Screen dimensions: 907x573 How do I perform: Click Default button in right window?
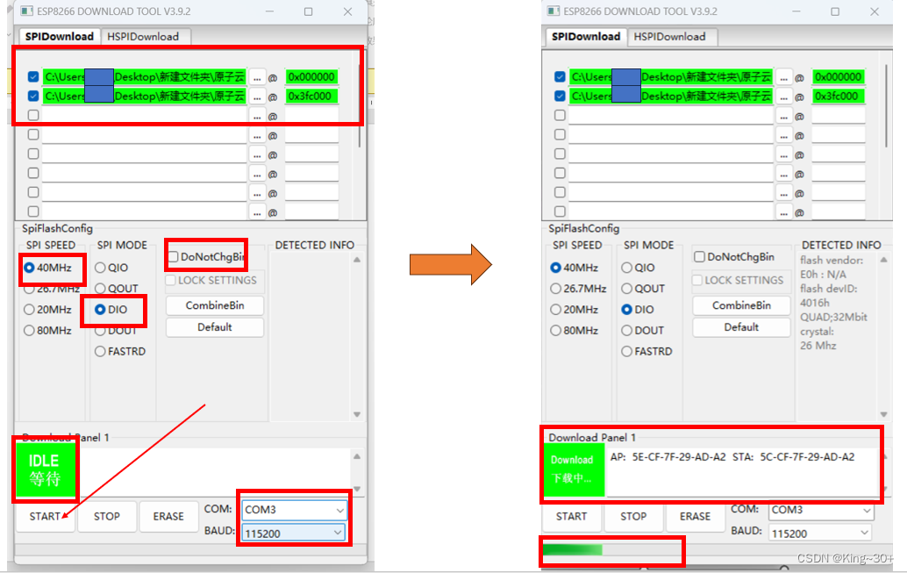pos(741,327)
